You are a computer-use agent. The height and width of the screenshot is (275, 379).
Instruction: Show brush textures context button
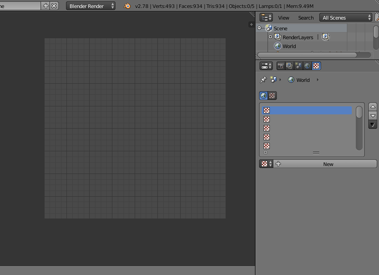tap(272, 96)
